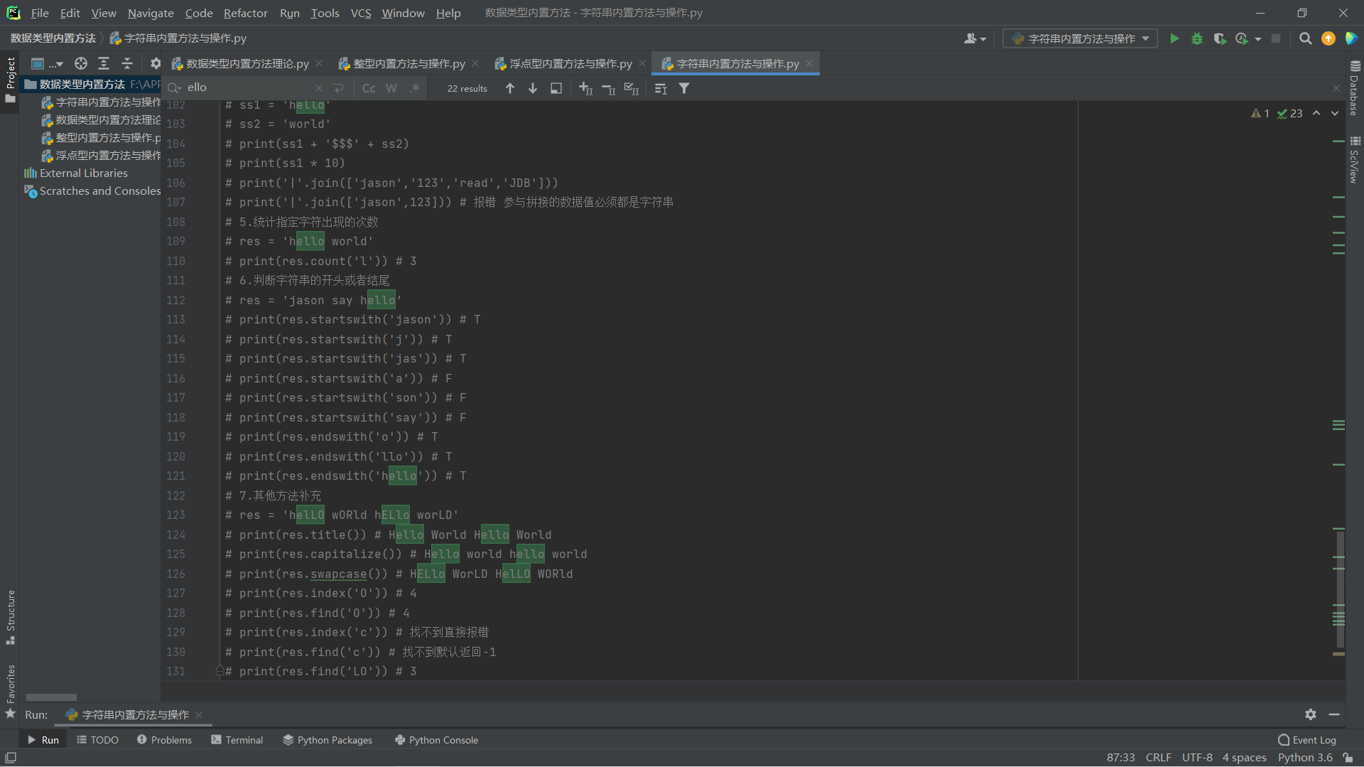Image resolution: width=1364 pixels, height=767 pixels.
Task: Click the search text input field
Action: (x=249, y=88)
